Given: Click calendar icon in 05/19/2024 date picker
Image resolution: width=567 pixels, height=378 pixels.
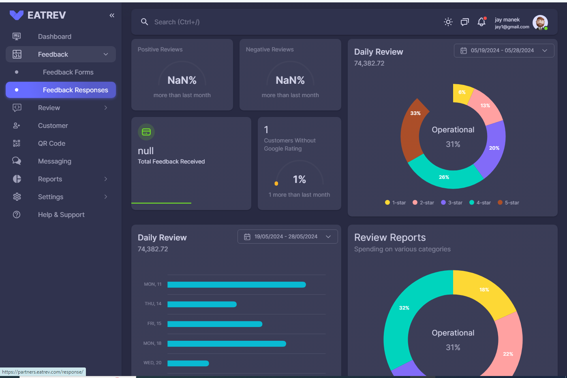Looking at the screenshot, I should click(464, 51).
